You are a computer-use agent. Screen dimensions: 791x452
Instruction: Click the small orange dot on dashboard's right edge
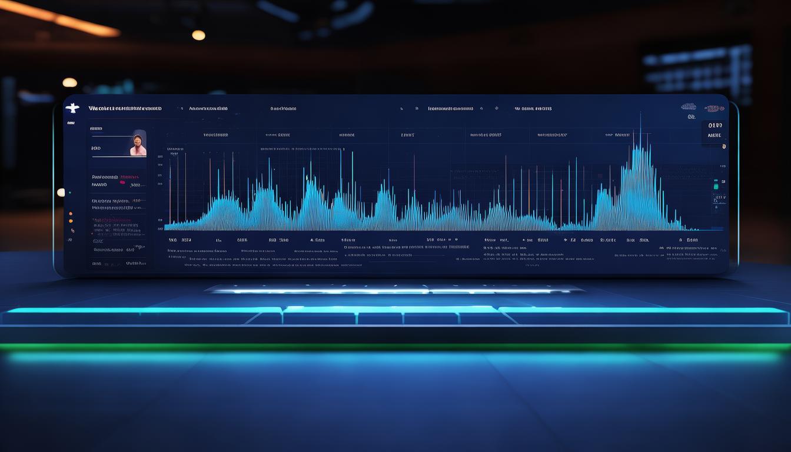click(x=724, y=147)
